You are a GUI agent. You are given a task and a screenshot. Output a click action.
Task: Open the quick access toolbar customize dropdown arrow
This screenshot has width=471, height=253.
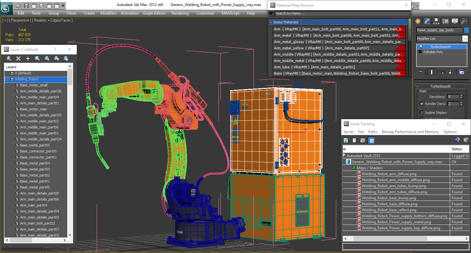click(x=63, y=6)
